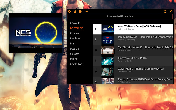Click the NCS video in the player window
This screenshot has height=110, width=176.
point(35,32)
